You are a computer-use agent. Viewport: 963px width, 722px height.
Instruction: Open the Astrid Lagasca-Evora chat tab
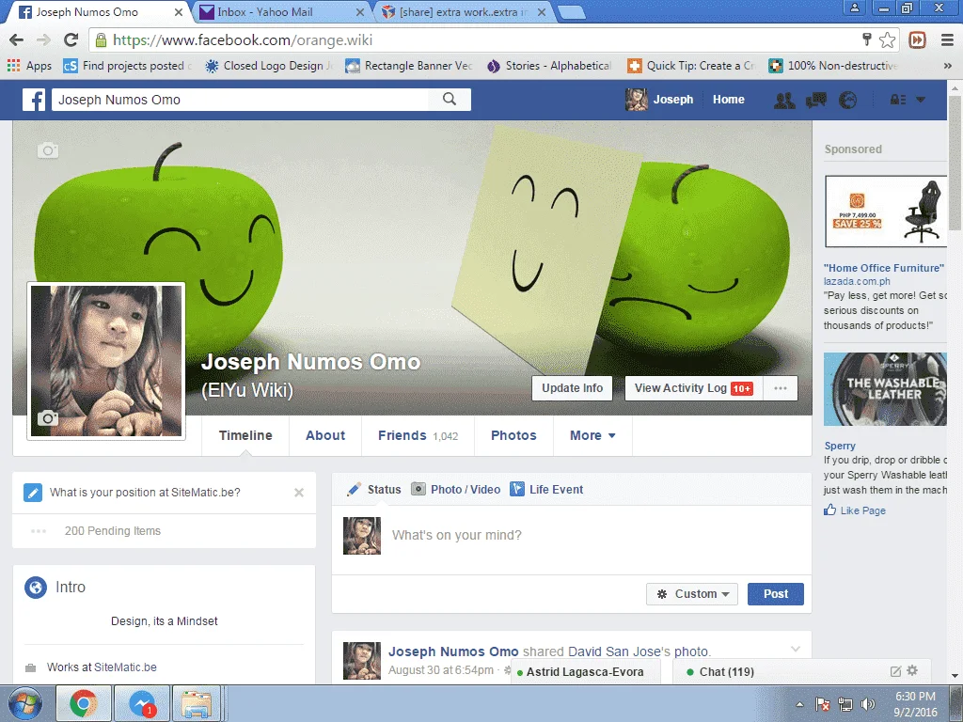585,671
